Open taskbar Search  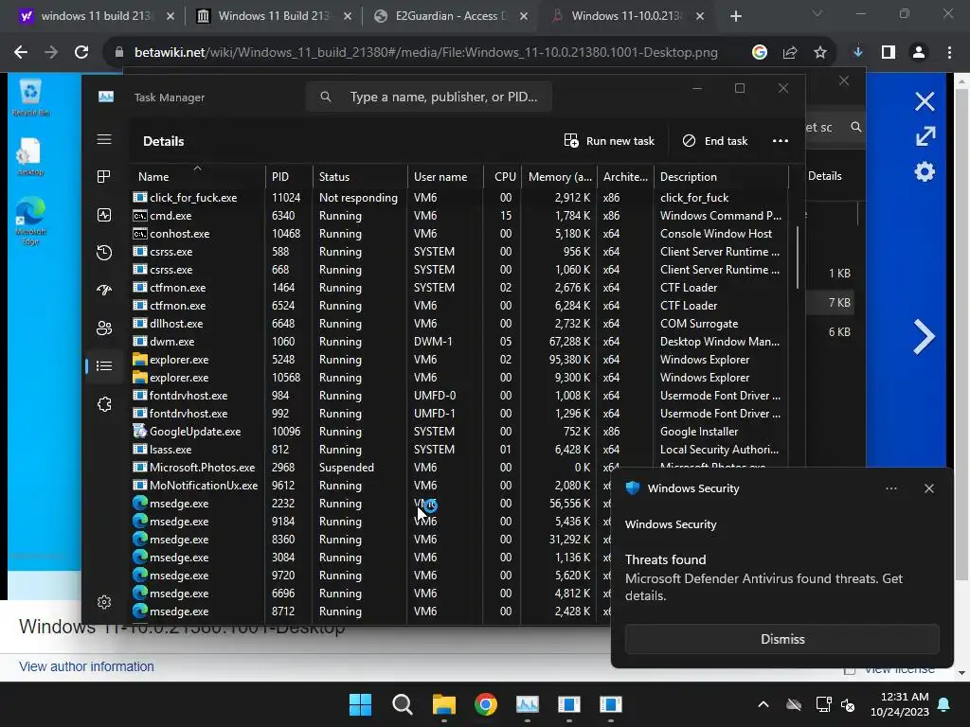click(x=402, y=704)
